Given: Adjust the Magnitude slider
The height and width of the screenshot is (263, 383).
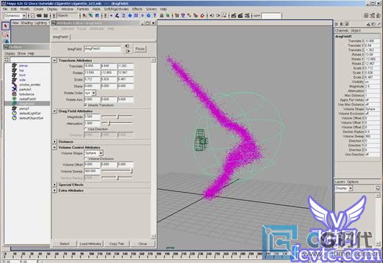Looking at the screenshot, I should (x=118, y=117).
